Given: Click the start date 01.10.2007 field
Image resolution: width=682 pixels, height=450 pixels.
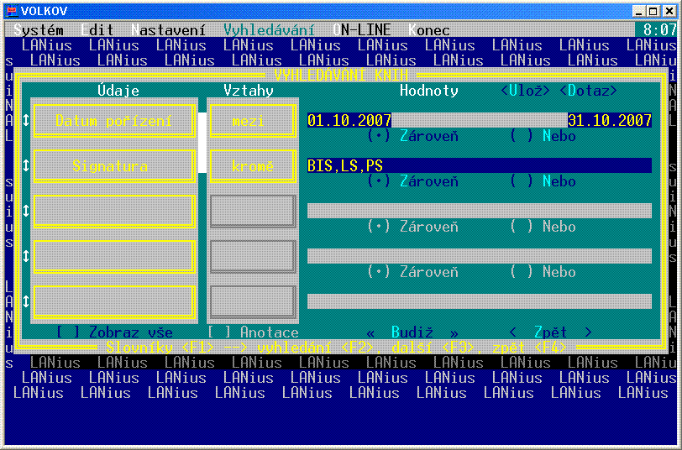Looking at the screenshot, I should [349, 120].
